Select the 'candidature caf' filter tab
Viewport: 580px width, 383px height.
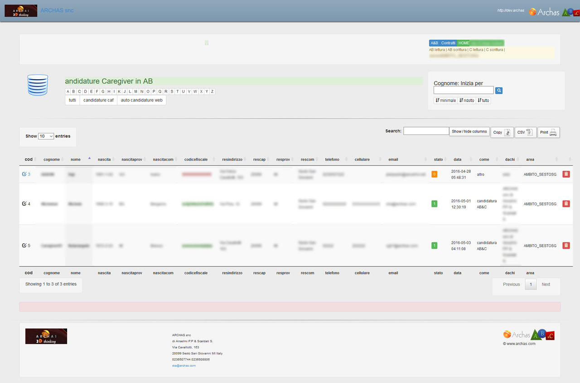98,100
